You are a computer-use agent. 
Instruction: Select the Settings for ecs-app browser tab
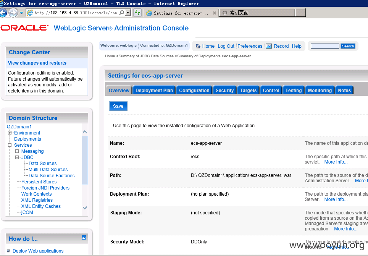[181, 13]
